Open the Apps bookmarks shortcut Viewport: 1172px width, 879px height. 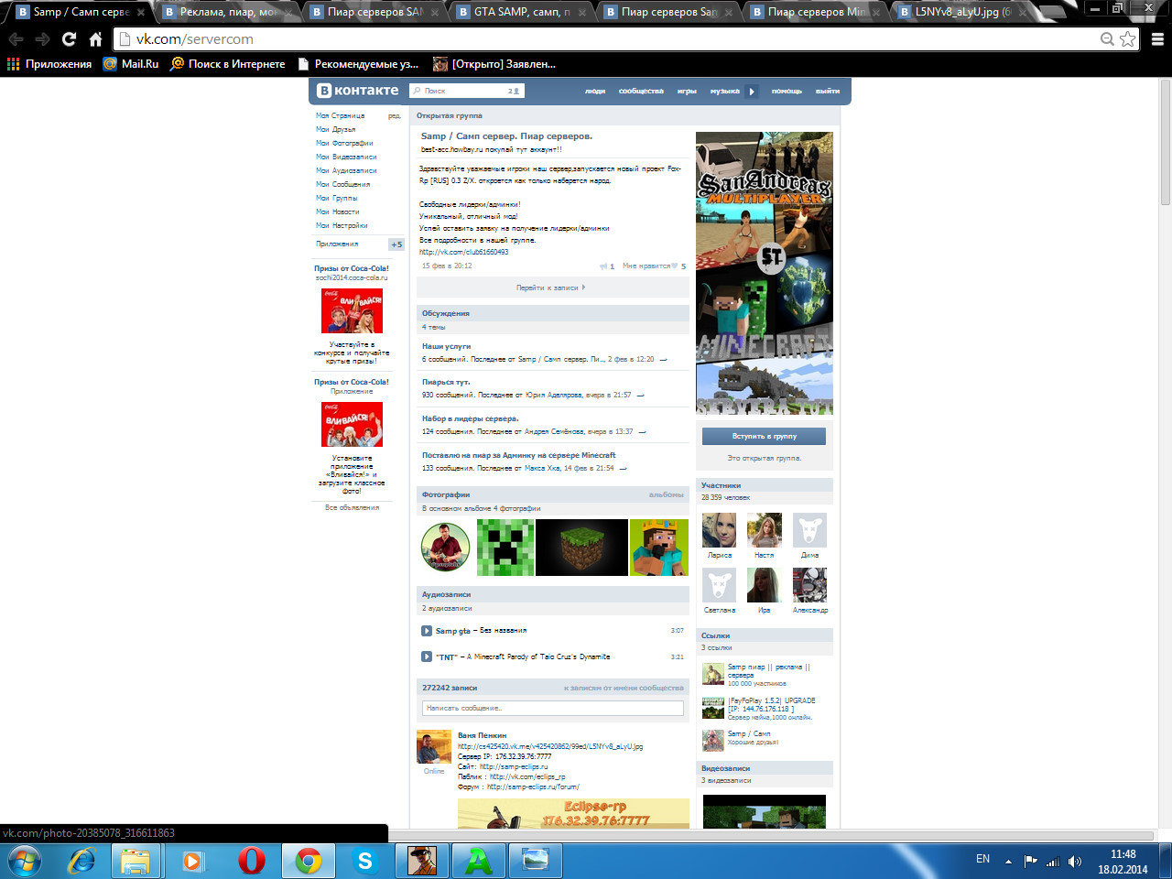49,64
